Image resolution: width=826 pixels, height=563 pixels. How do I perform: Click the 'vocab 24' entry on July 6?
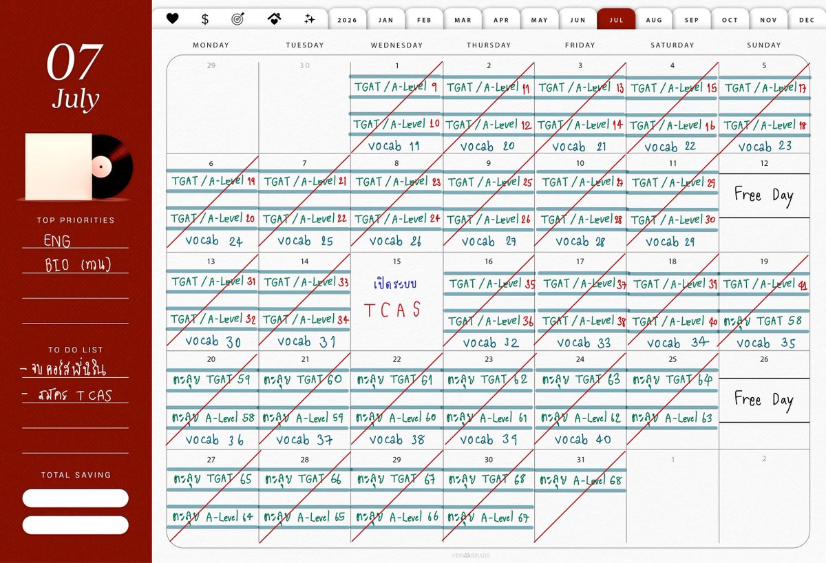(x=213, y=241)
